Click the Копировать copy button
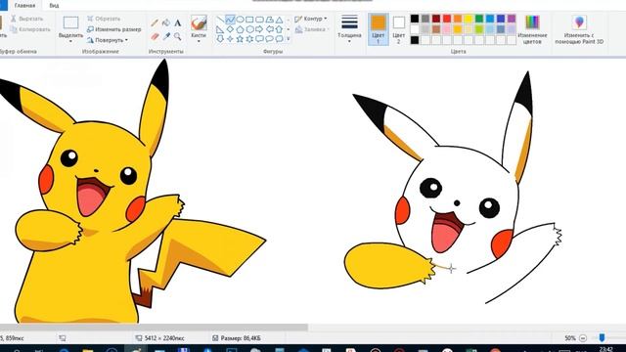This screenshot has height=352, width=626. pyautogui.click(x=30, y=29)
